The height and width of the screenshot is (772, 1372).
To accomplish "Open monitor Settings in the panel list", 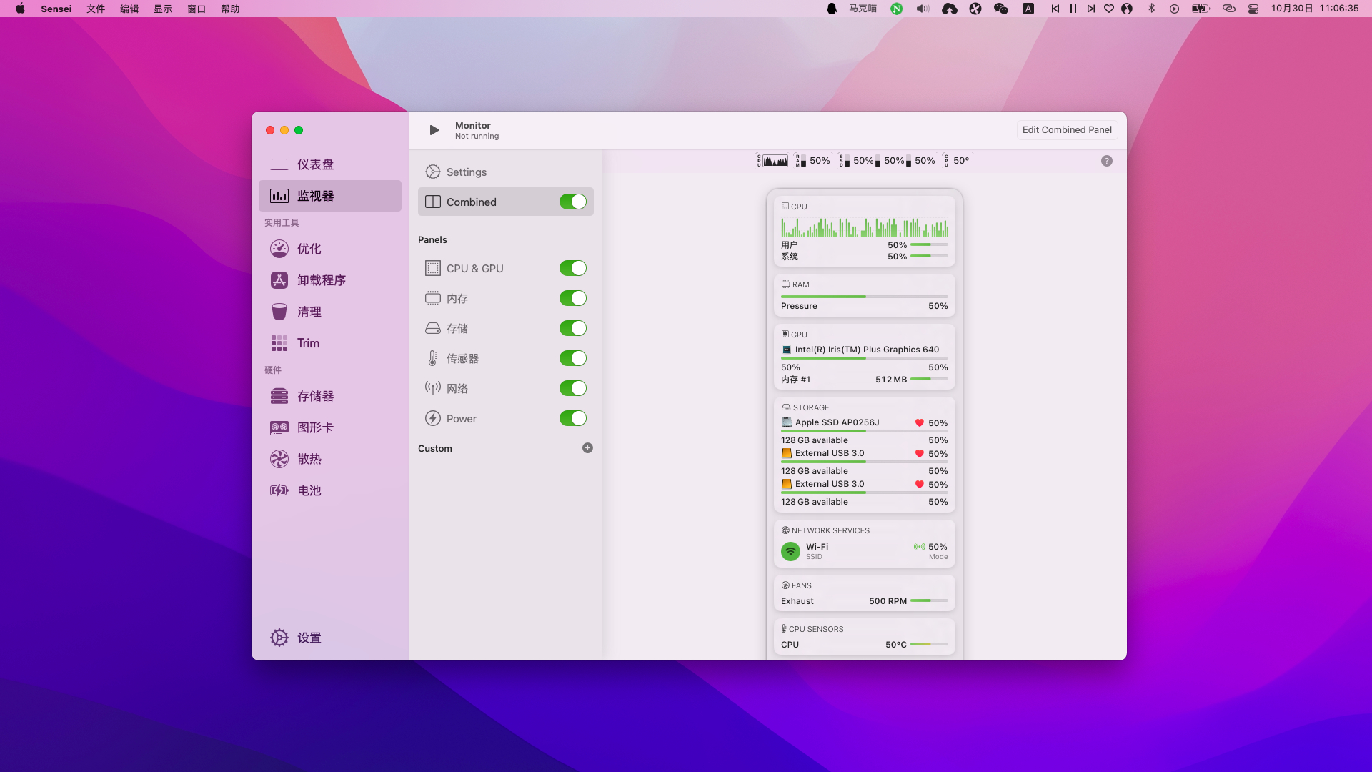I will pyautogui.click(x=466, y=172).
